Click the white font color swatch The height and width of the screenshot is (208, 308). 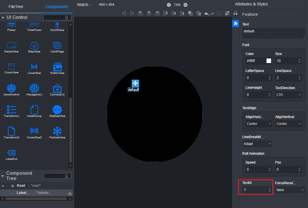click(269, 61)
